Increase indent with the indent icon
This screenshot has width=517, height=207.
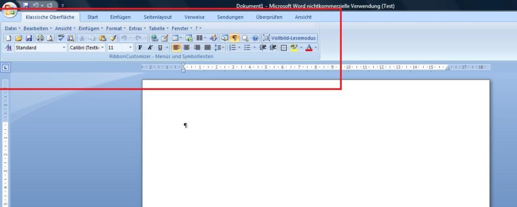(x=273, y=48)
